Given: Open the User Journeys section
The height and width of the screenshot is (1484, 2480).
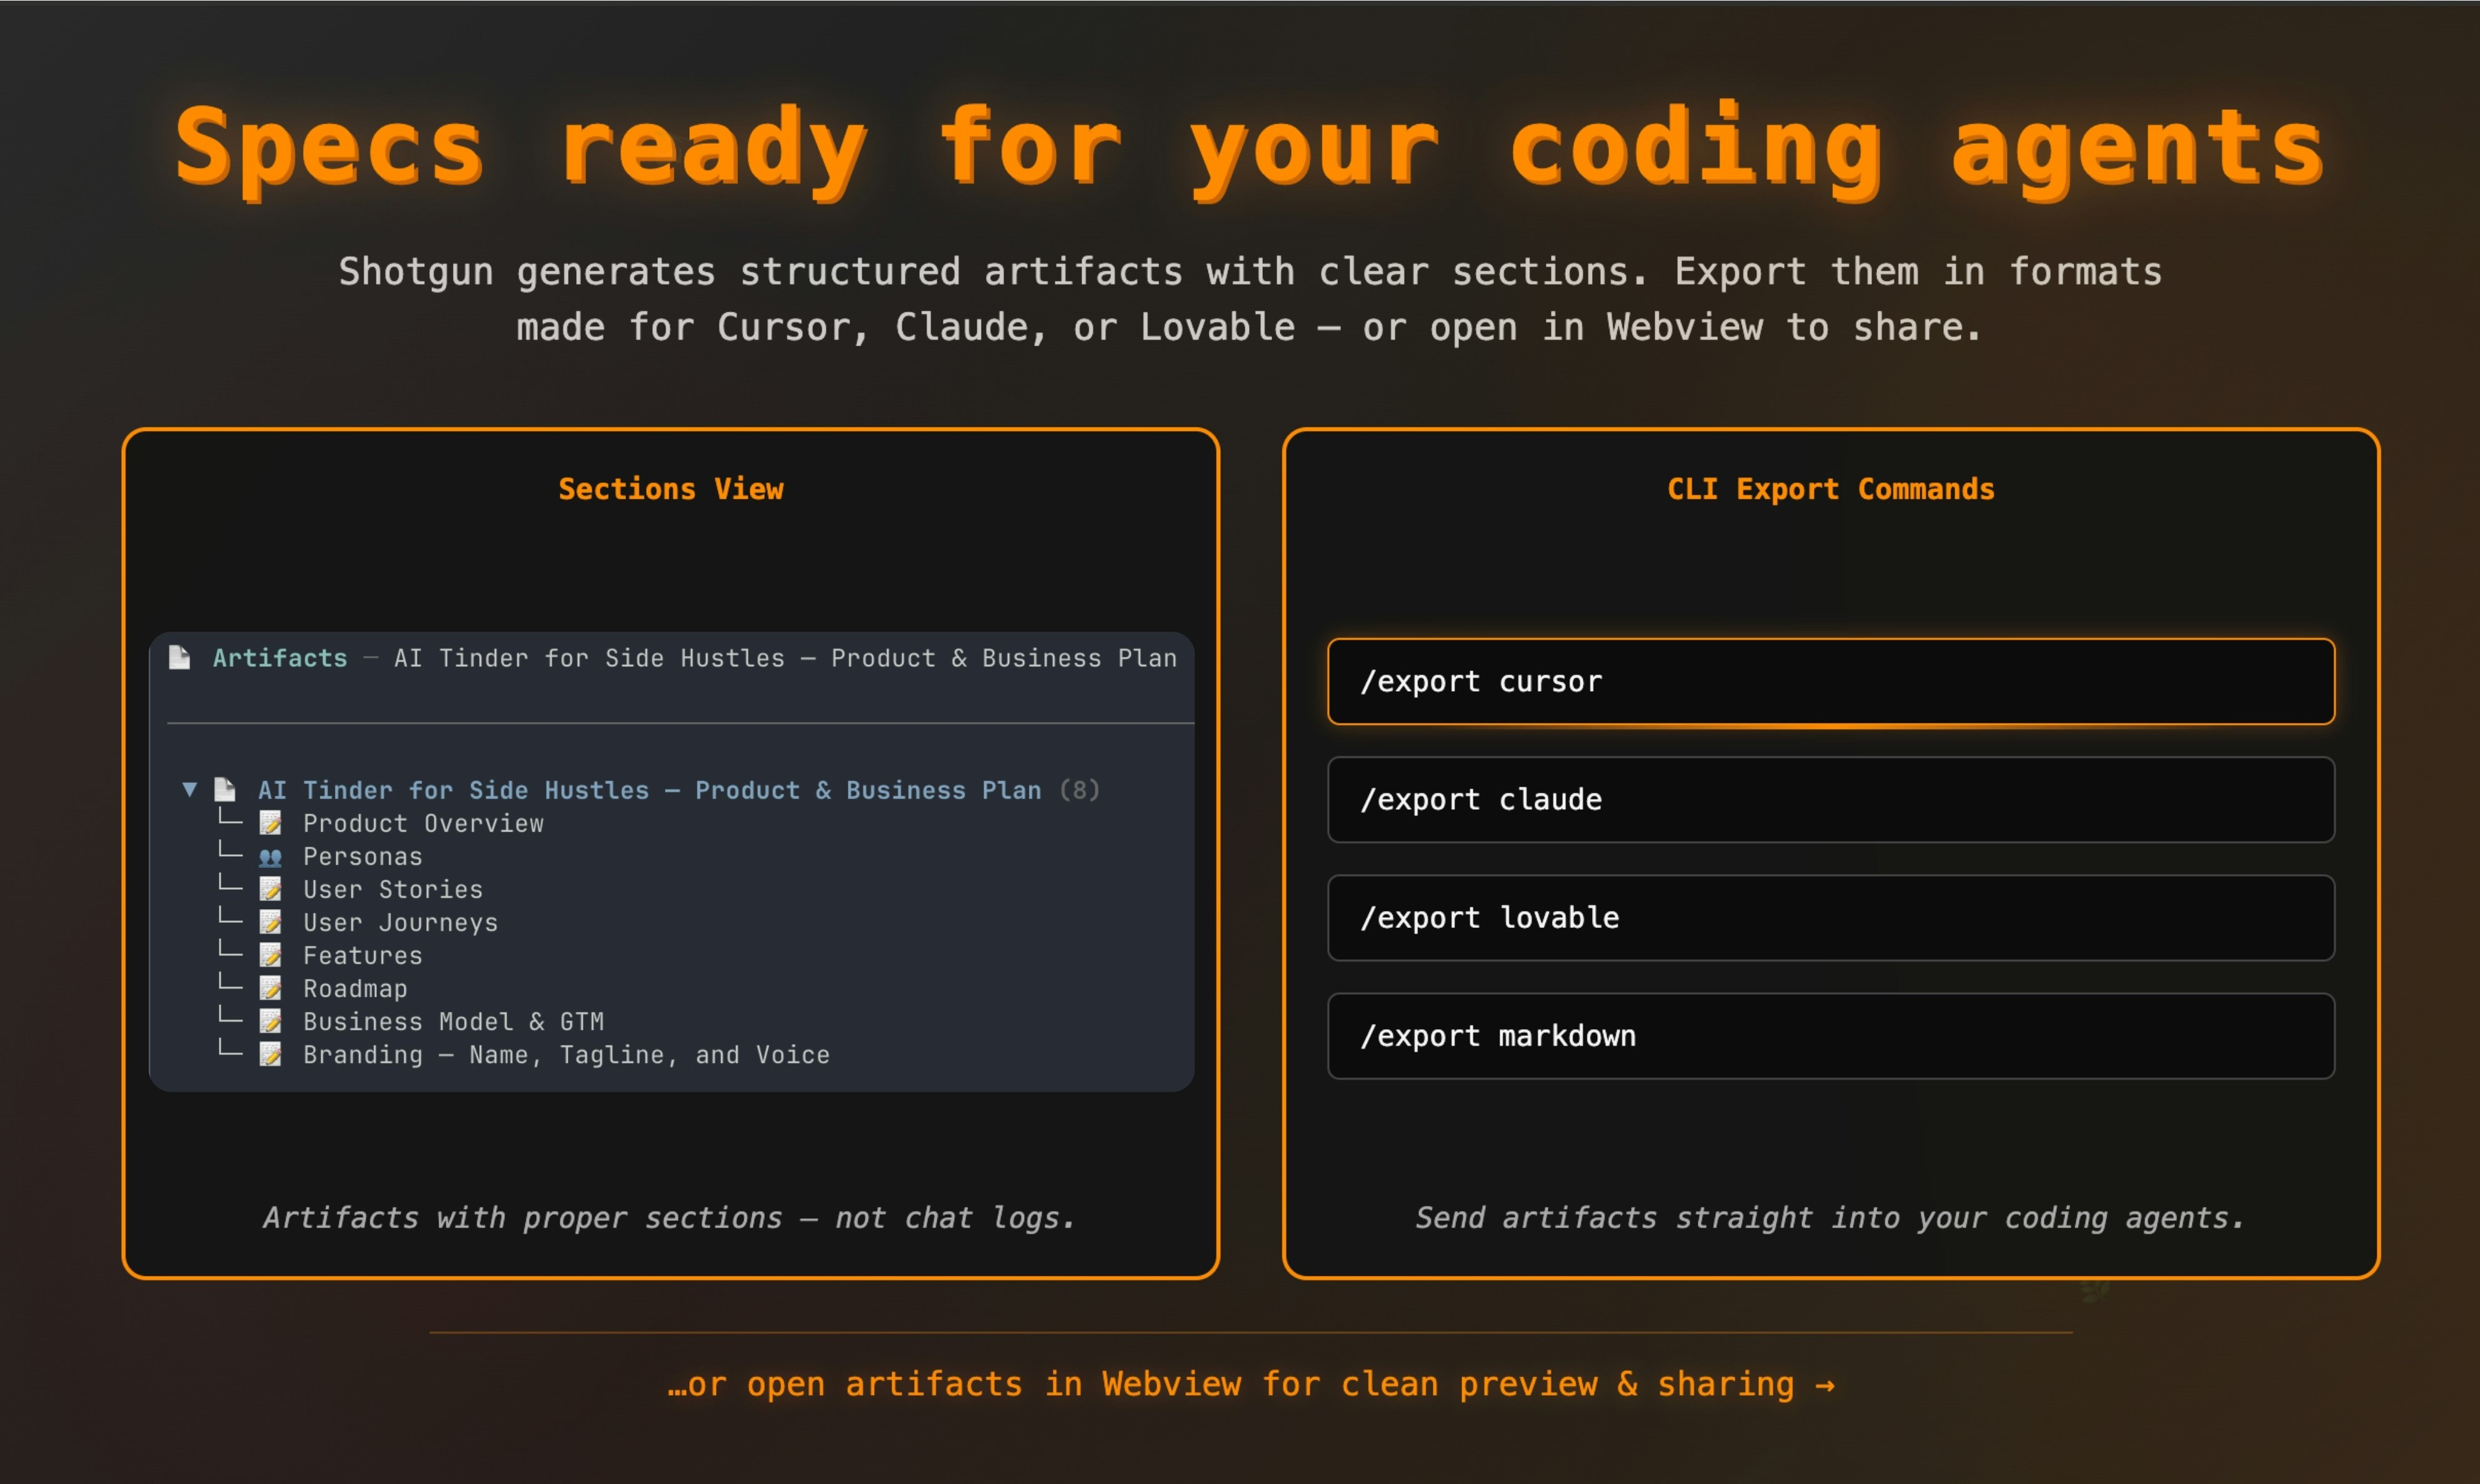Looking at the screenshot, I should (400, 922).
